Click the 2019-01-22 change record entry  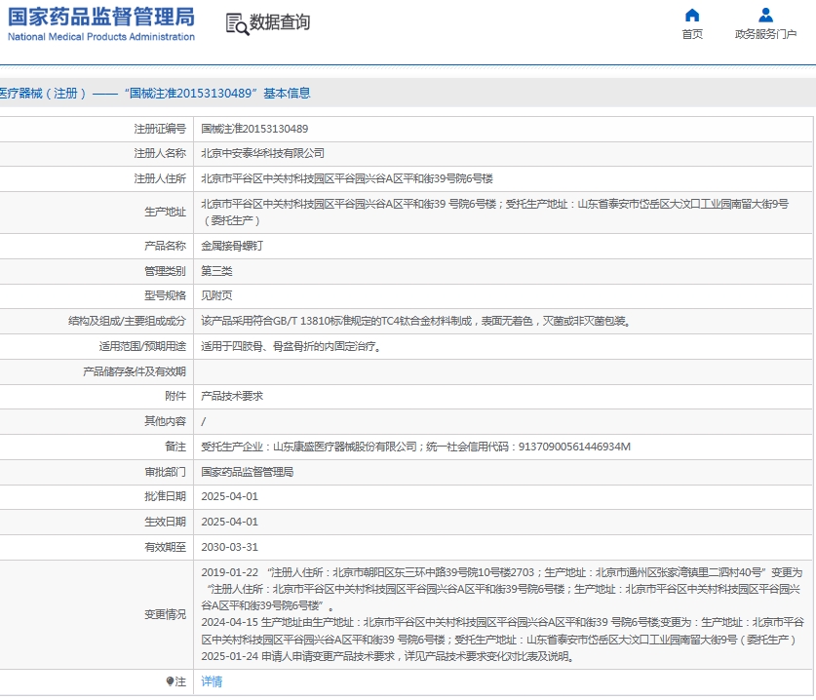pos(502,589)
